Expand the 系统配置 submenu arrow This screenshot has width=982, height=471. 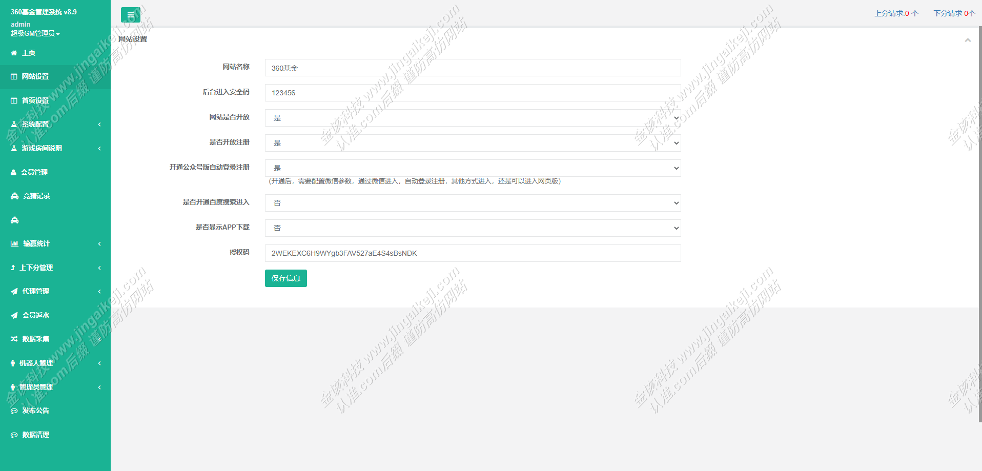[99, 124]
